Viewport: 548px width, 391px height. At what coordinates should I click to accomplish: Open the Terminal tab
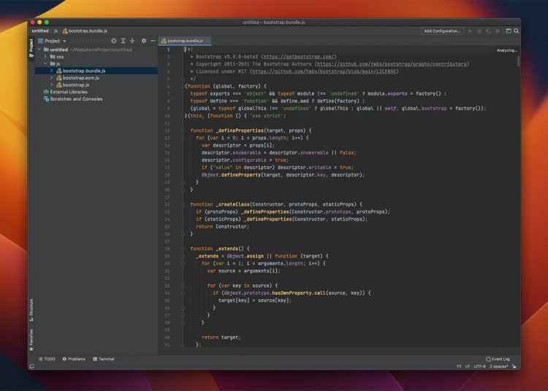coord(103,359)
